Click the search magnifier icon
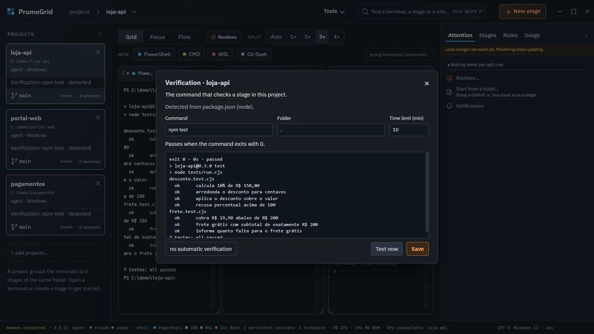 pos(365,12)
